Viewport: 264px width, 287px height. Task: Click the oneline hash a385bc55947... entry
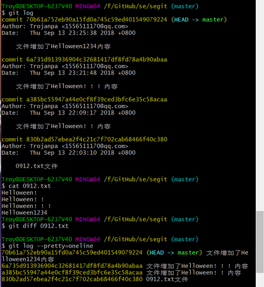72,272
